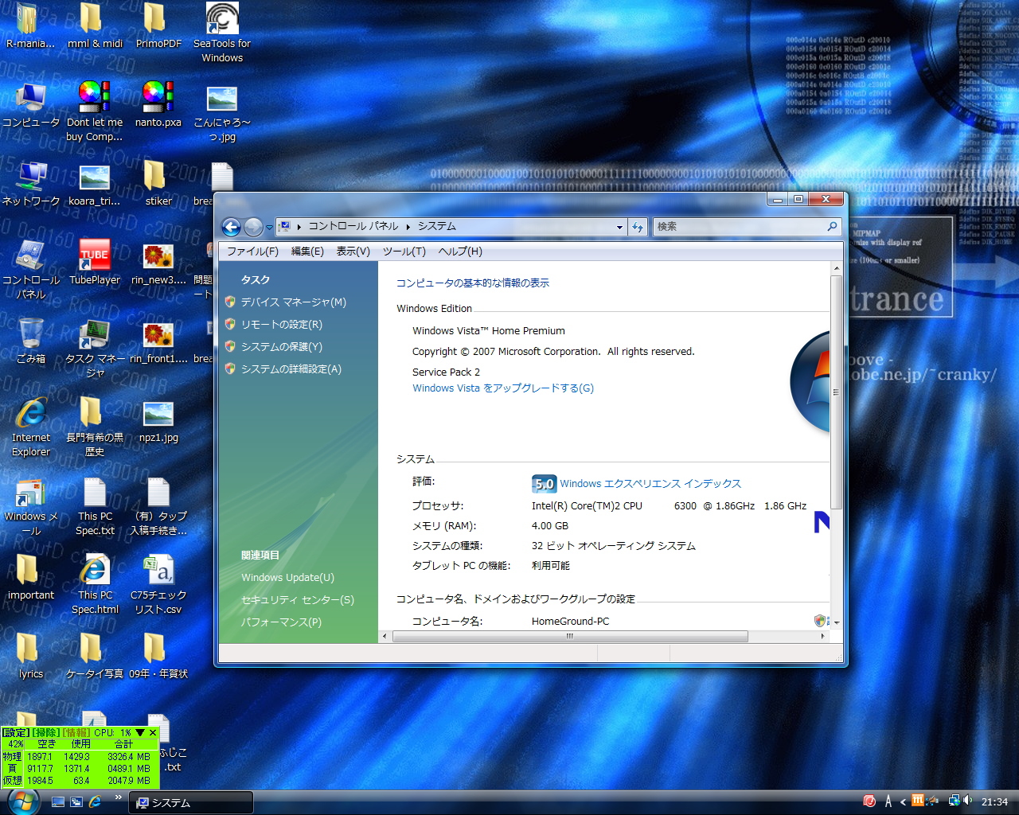Click the horizontal scrollbar thumb in System window
The height and width of the screenshot is (815, 1019).
(570, 637)
